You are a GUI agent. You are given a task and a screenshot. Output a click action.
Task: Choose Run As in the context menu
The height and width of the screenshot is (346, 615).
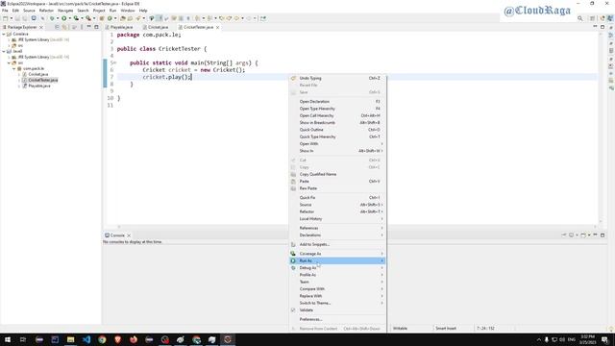337,260
